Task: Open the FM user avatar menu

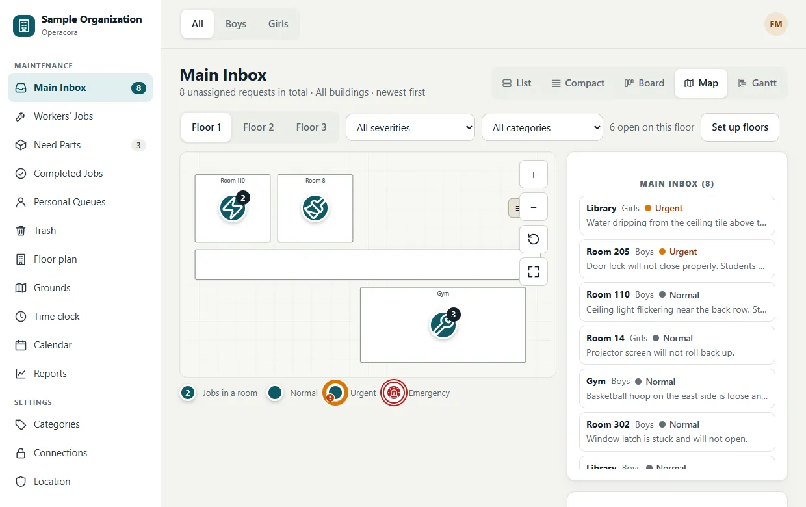Action: click(x=776, y=24)
